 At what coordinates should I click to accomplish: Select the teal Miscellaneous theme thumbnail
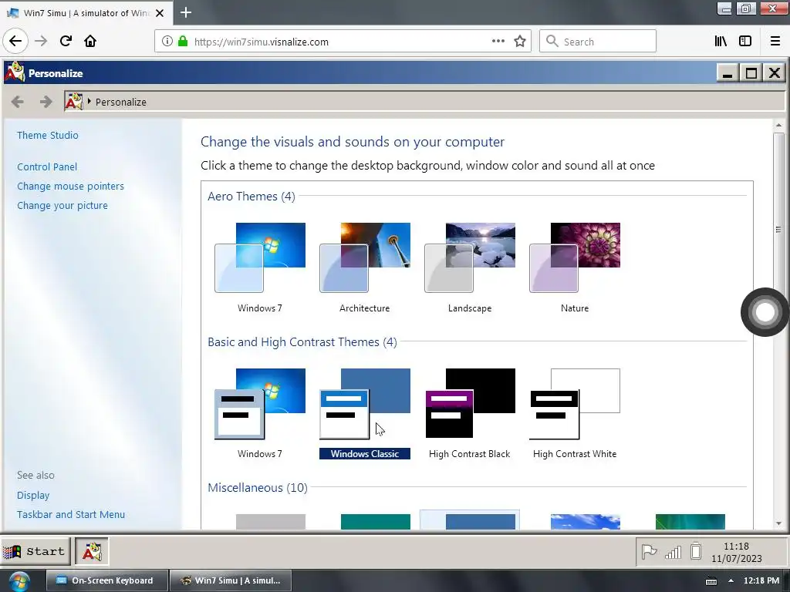[x=376, y=522]
